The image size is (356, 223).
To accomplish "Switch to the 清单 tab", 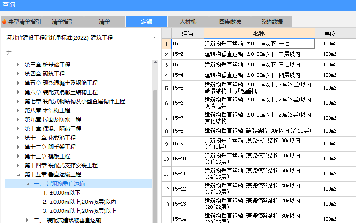I will tap(105, 22).
